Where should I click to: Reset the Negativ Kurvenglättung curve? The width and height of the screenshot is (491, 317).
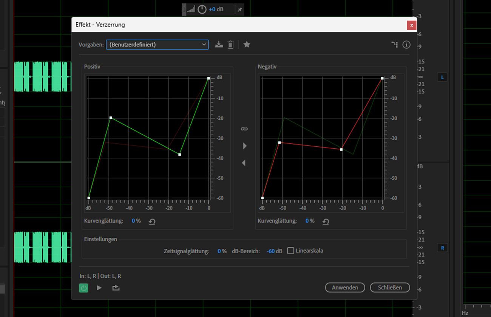[326, 222]
